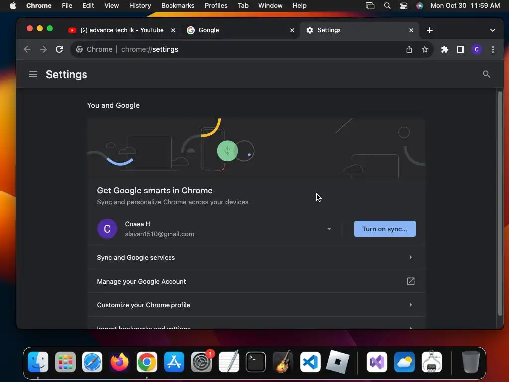The image size is (509, 382).
Task: Click the Слава Н profile avatar
Action: [x=107, y=229]
